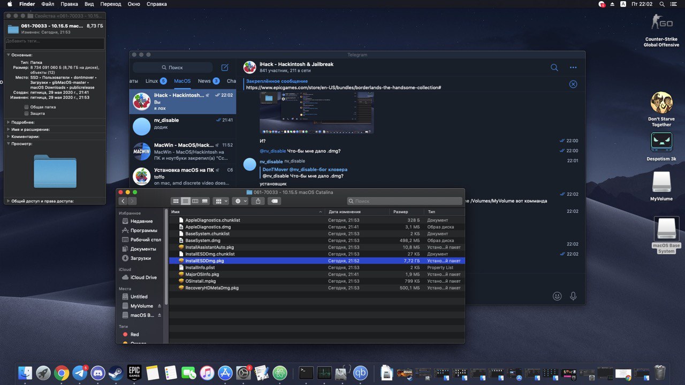The image size is (685, 385).
Task: Open the Правка menu
Action: point(70,4)
